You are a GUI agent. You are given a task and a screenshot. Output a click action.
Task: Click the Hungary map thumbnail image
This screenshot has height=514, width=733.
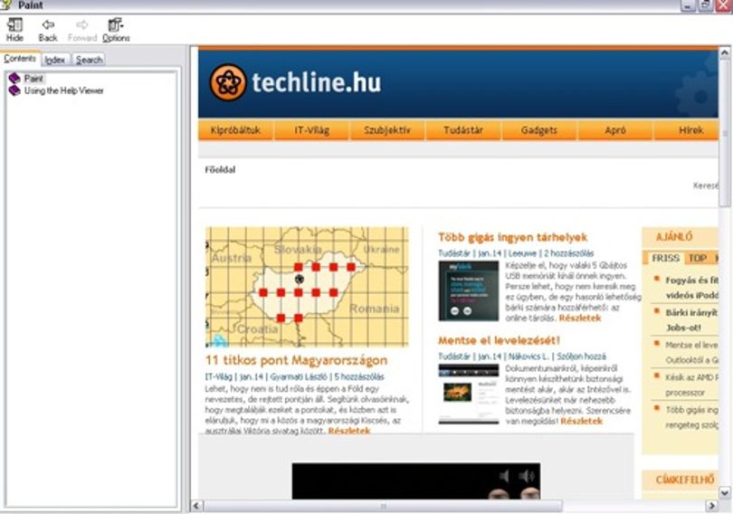[x=307, y=287]
